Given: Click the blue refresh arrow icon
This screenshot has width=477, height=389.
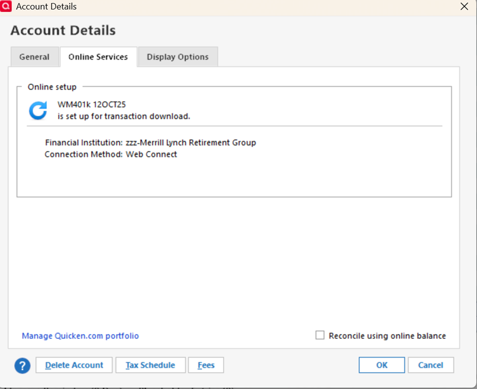Looking at the screenshot, I should pyautogui.click(x=38, y=110).
